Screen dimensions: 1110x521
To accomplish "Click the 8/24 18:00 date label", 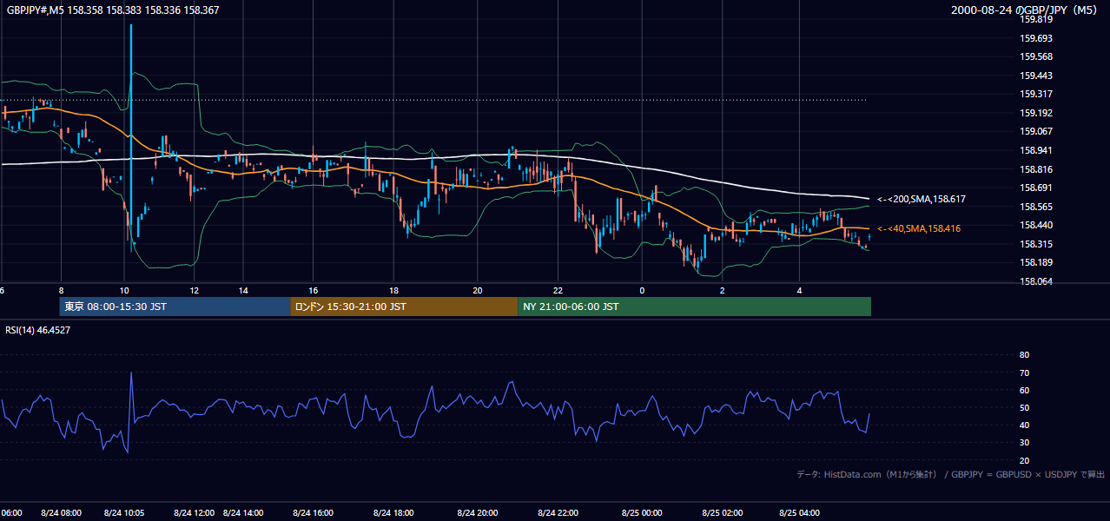I will [393, 513].
